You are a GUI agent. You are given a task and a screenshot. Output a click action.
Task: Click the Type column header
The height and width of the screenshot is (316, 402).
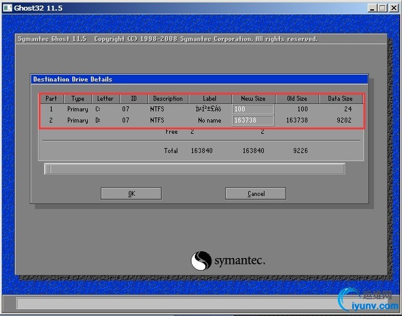click(x=78, y=98)
